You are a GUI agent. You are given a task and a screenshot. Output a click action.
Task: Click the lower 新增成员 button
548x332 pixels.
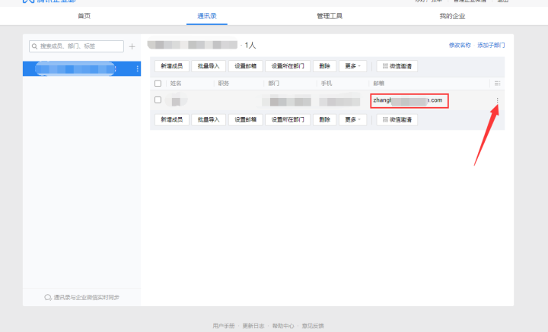tap(171, 119)
